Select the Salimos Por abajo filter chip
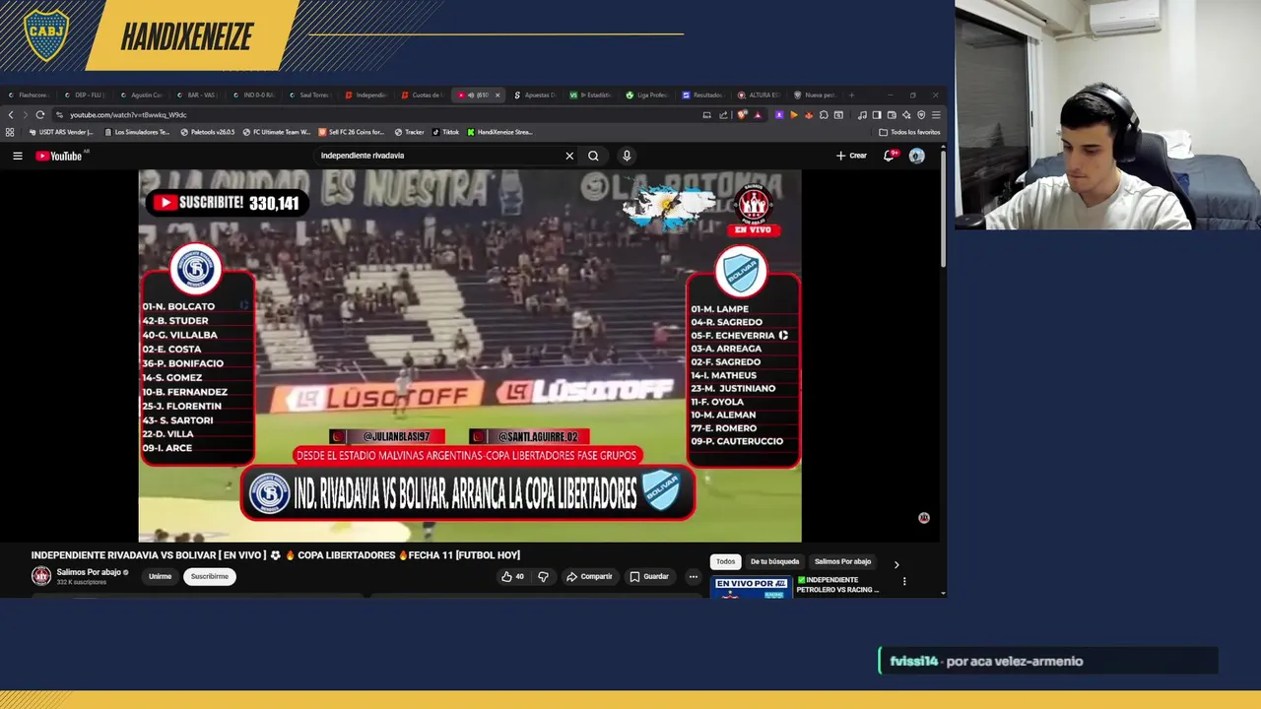1261x709 pixels. coord(842,561)
